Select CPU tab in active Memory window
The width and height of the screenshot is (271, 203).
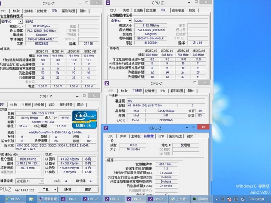(110, 136)
